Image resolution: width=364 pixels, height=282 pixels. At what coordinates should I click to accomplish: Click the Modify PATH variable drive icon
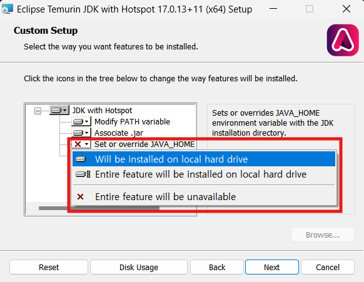click(x=78, y=121)
